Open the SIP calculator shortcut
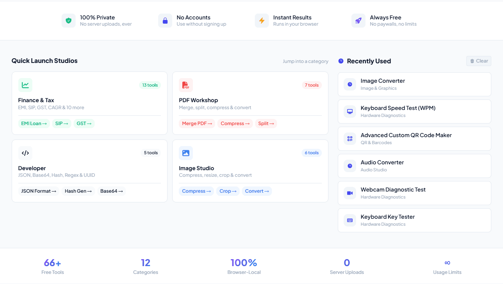 [x=62, y=124]
